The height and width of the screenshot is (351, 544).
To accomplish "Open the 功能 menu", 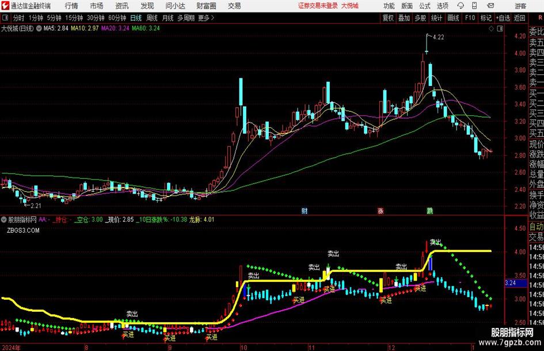I will tap(389, 6).
